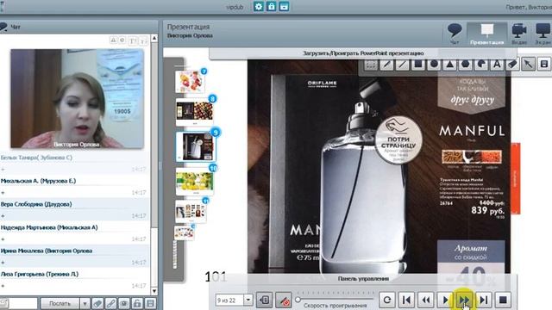The image size is (552, 310).
Task: Click the Послать send button
Action: coord(60,303)
